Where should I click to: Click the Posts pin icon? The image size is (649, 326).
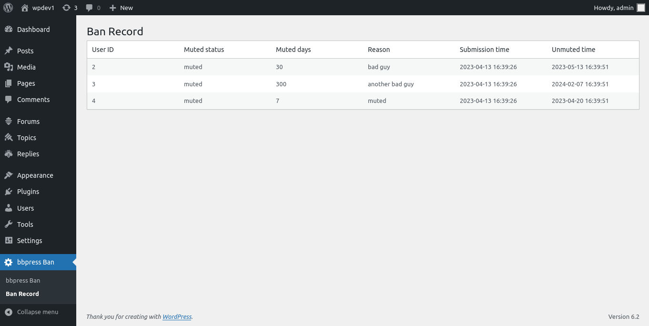click(x=9, y=51)
